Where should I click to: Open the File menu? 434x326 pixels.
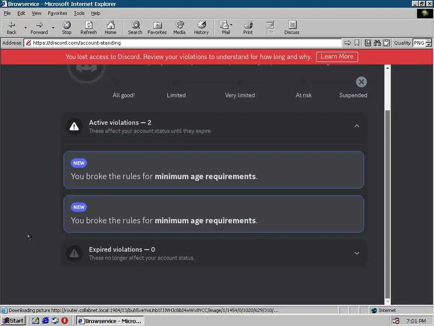(7, 13)
